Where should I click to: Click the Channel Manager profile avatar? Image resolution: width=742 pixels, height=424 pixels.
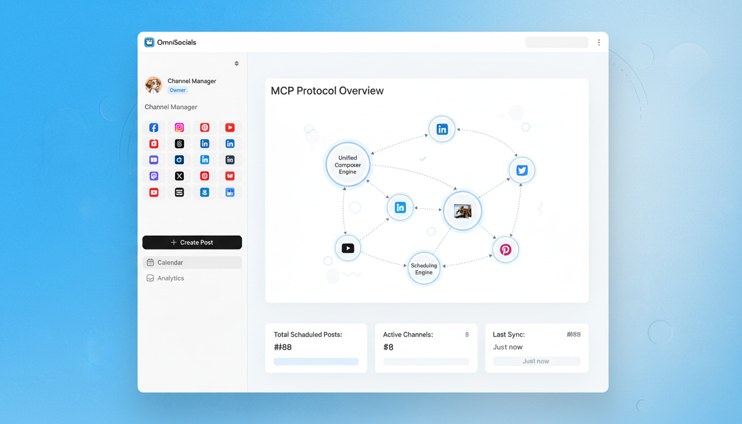click(153, 85)
